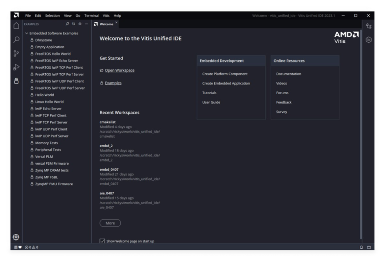This screenshot has height=260, width=385.
Task: Open Survey link
Action: (281, 112)
